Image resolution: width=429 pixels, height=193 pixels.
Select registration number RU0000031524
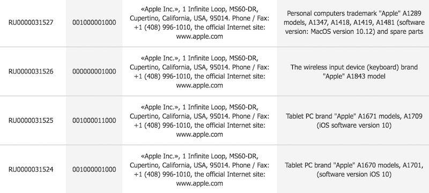tap(31, 169)
